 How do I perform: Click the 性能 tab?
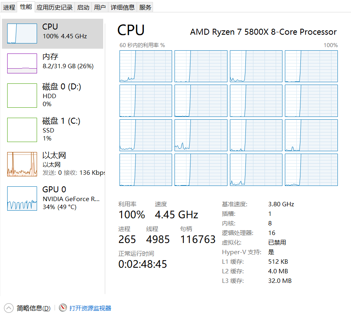point(26,7)
